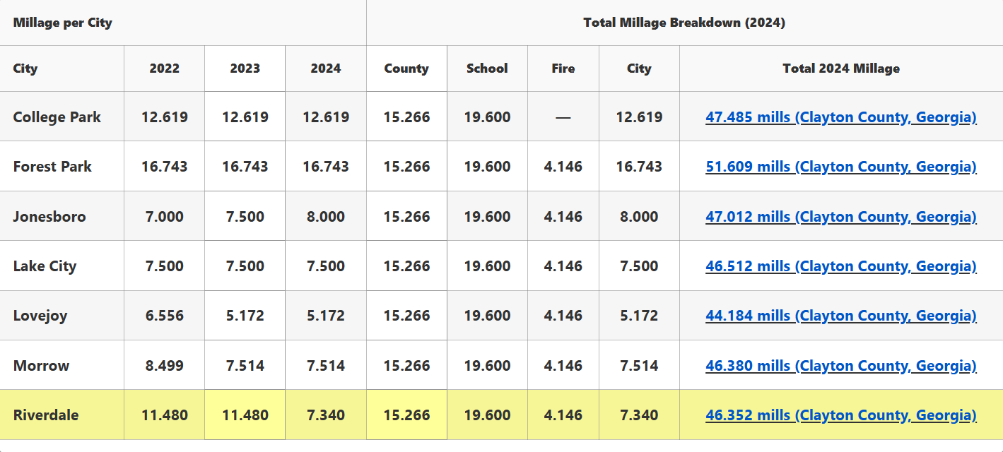Click Morrow's 2022 value 8.499
The width and height of the screenshot is (1003, 452).
(x=164, y=366)
